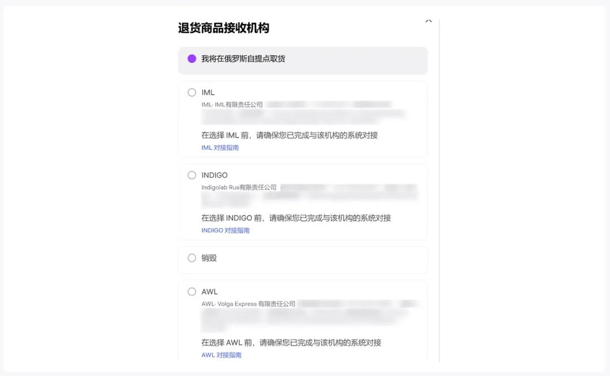Open the AWL 对接指南 link

click(x=221, y=355)
